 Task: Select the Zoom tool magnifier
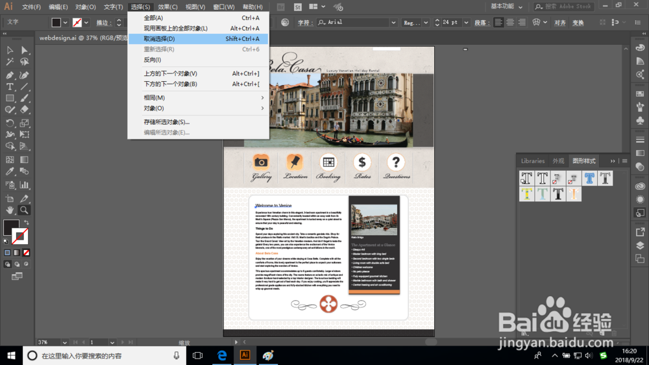[24, 210]
